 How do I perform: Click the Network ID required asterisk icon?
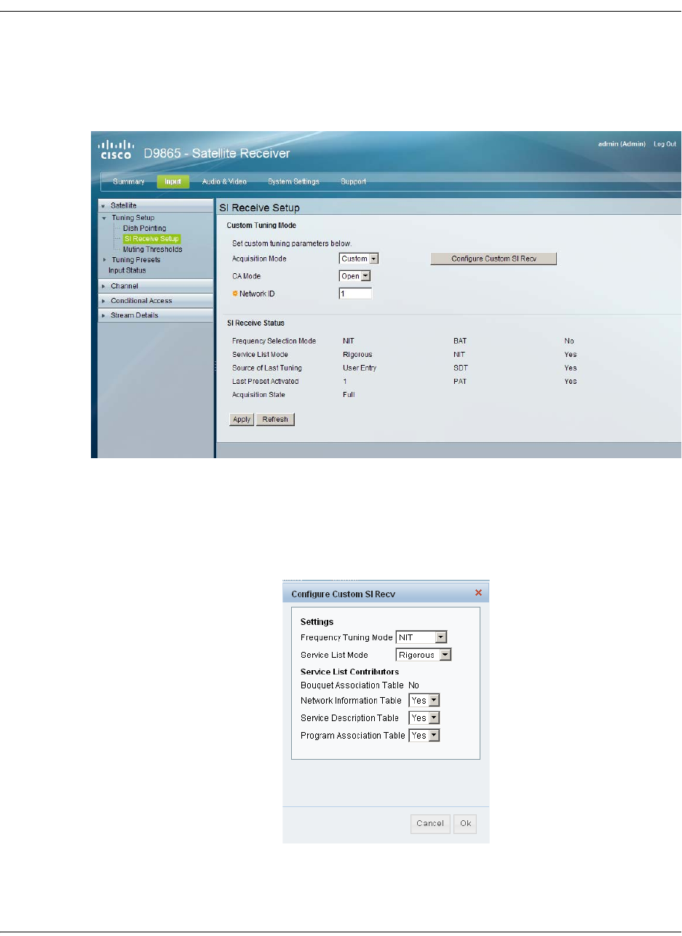235,294
